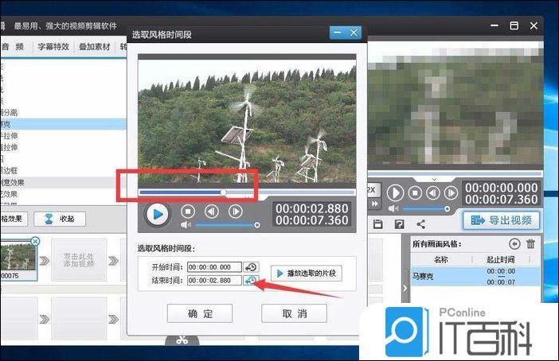Adjust the main preview volume slider

click(426, 209)
